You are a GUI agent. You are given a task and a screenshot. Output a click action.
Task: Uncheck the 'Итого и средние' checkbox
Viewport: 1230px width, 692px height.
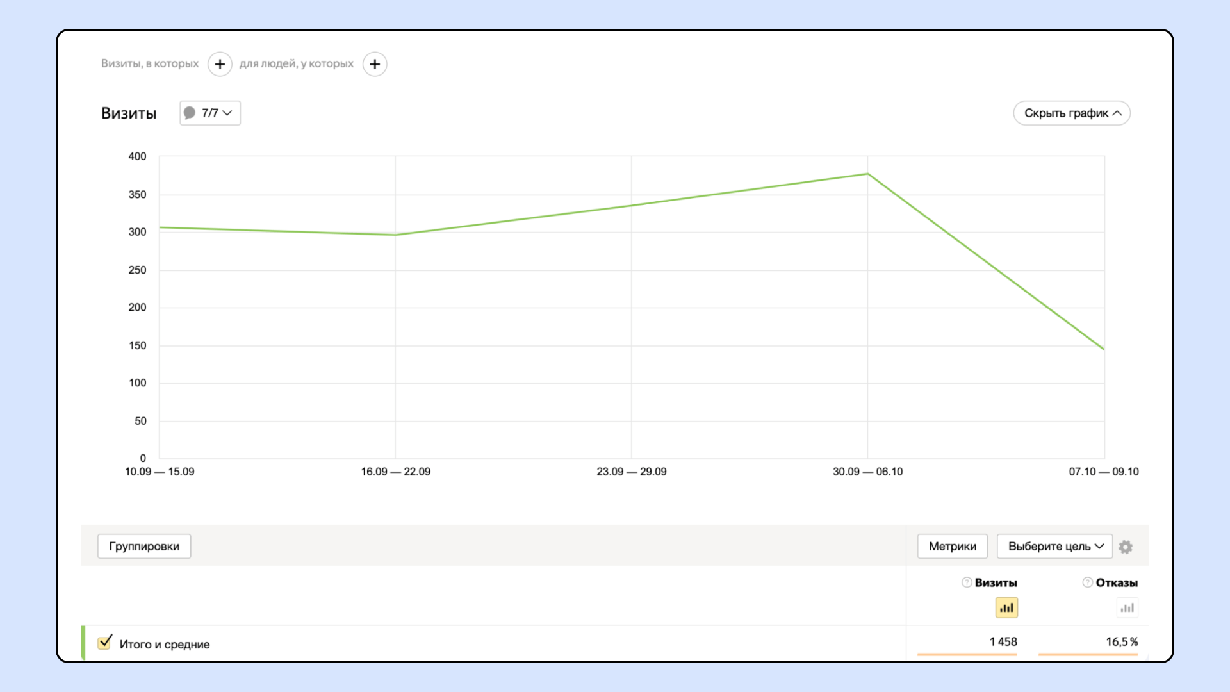104,643
